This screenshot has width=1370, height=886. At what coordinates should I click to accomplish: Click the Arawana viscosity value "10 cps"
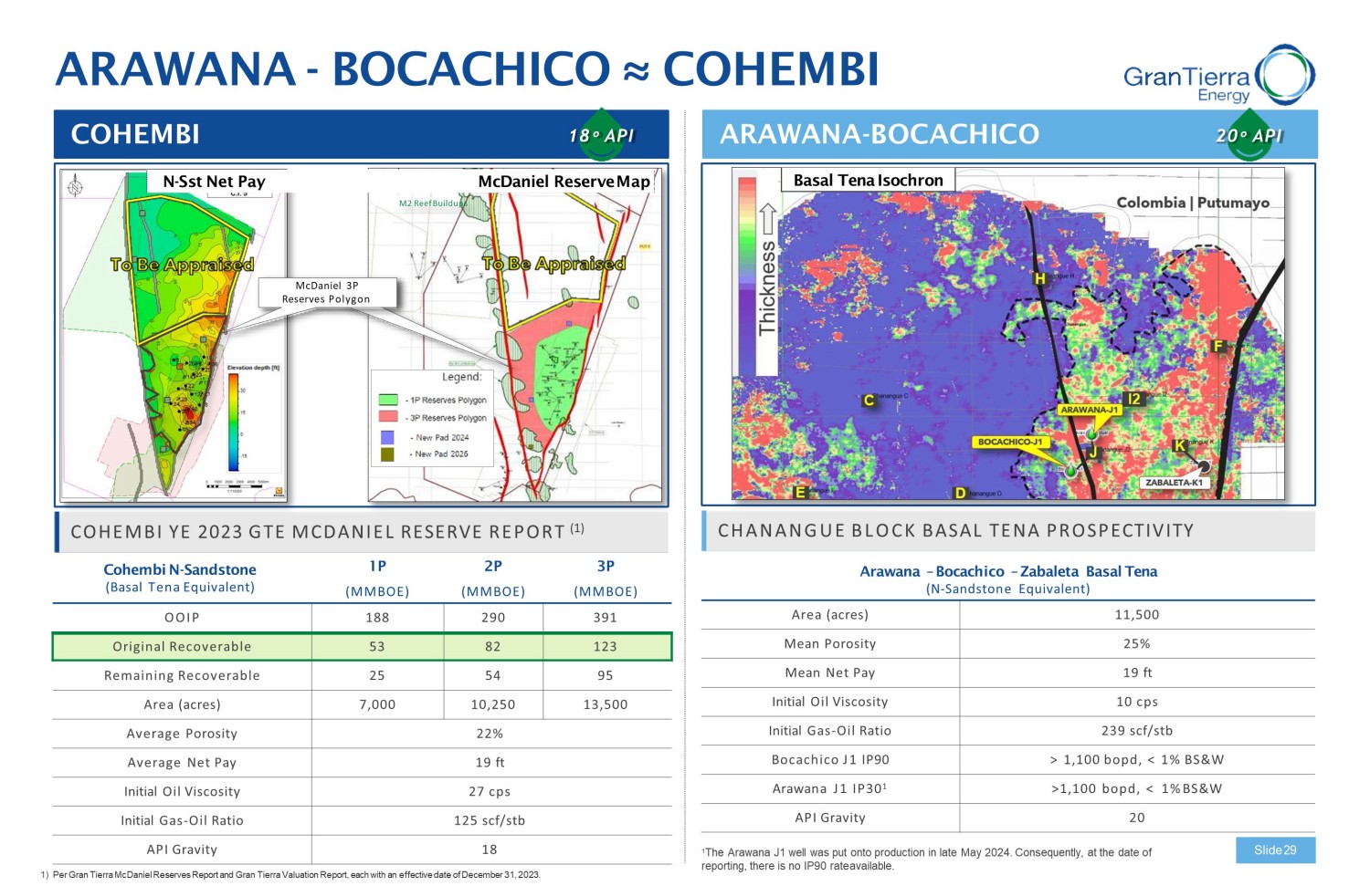pyautogui.click(x=1137, y=702)
